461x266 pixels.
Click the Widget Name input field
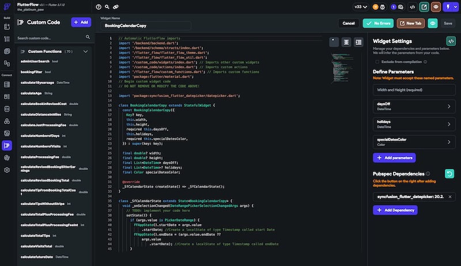click(146, 26)
